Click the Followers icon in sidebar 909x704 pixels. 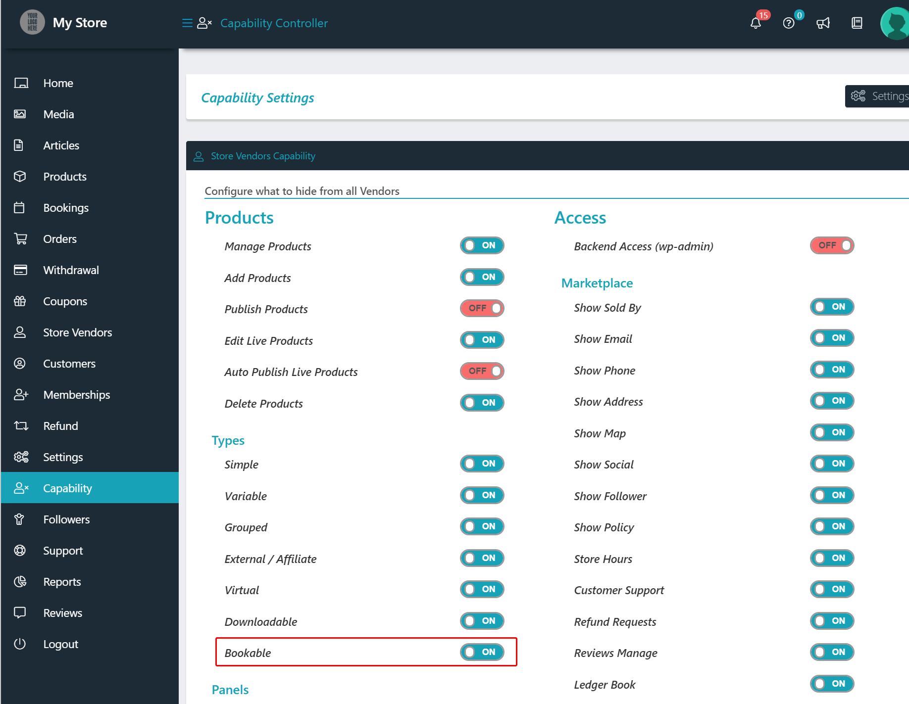click(19, 519)
